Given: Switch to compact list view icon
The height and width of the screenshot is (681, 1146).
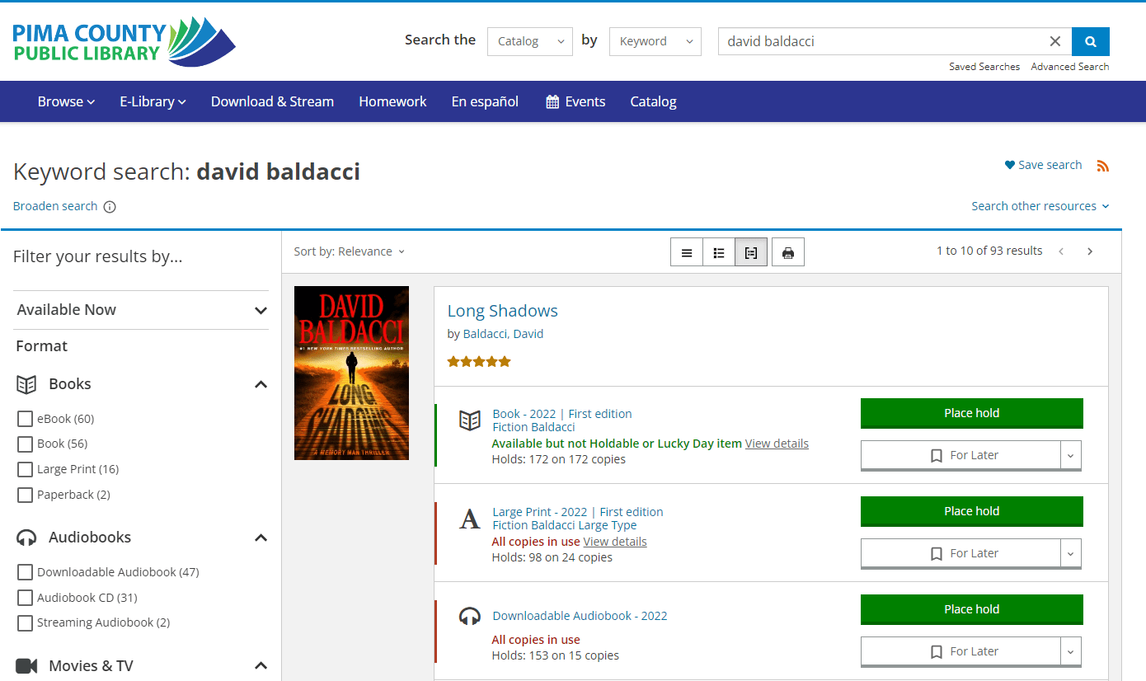Looking at the screenshot, I should click(x=687, y=252).
